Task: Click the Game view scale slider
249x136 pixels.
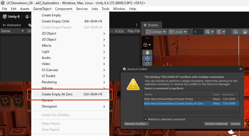Action: [x=111, y=31]
